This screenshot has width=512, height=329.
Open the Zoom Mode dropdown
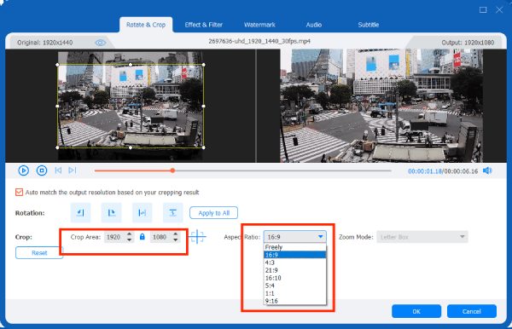422,237
